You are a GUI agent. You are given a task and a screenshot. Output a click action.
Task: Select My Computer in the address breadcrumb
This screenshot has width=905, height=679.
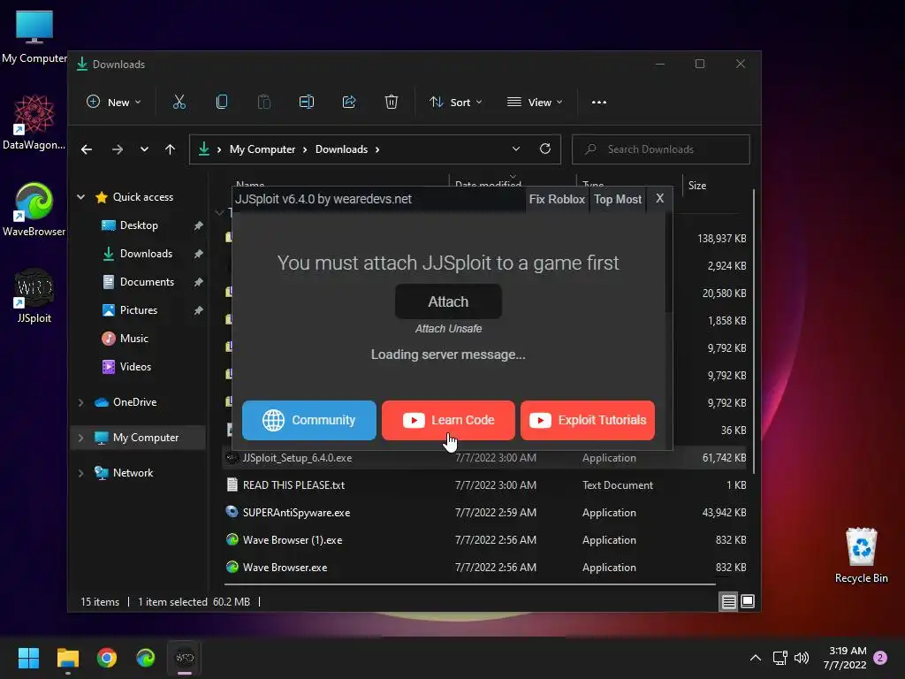(x=262, y=149)
